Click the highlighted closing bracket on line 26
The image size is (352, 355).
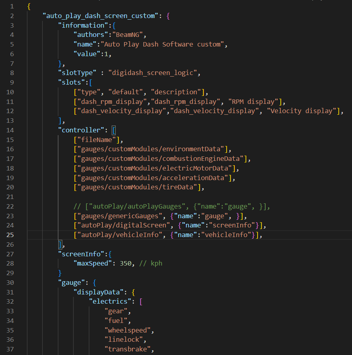tap(60, 245)
